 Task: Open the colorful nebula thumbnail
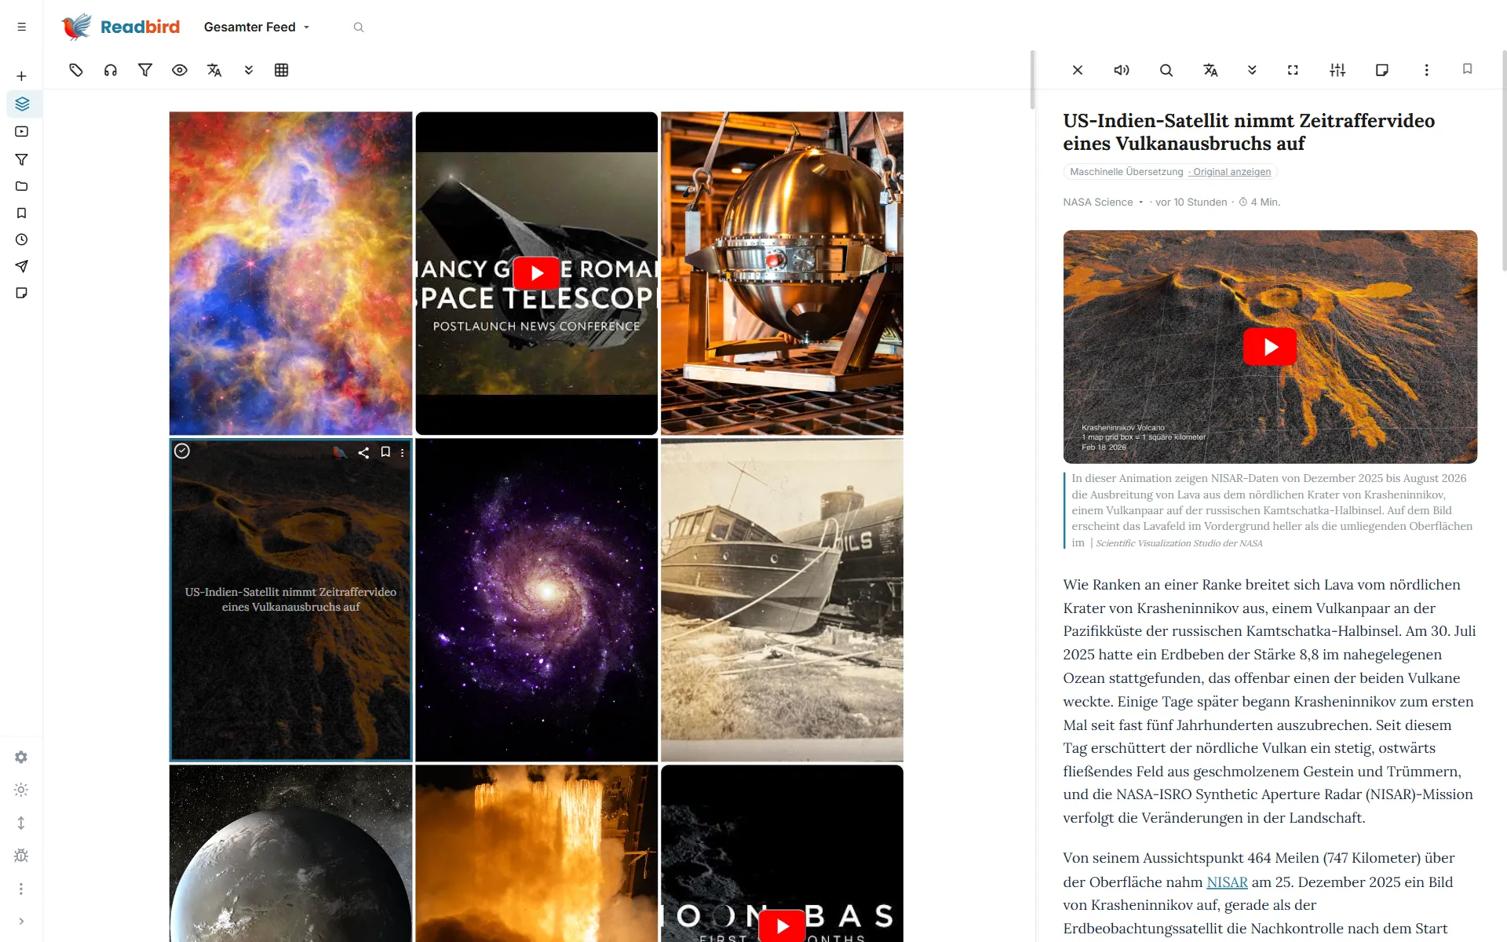click(x=290, y=273)
